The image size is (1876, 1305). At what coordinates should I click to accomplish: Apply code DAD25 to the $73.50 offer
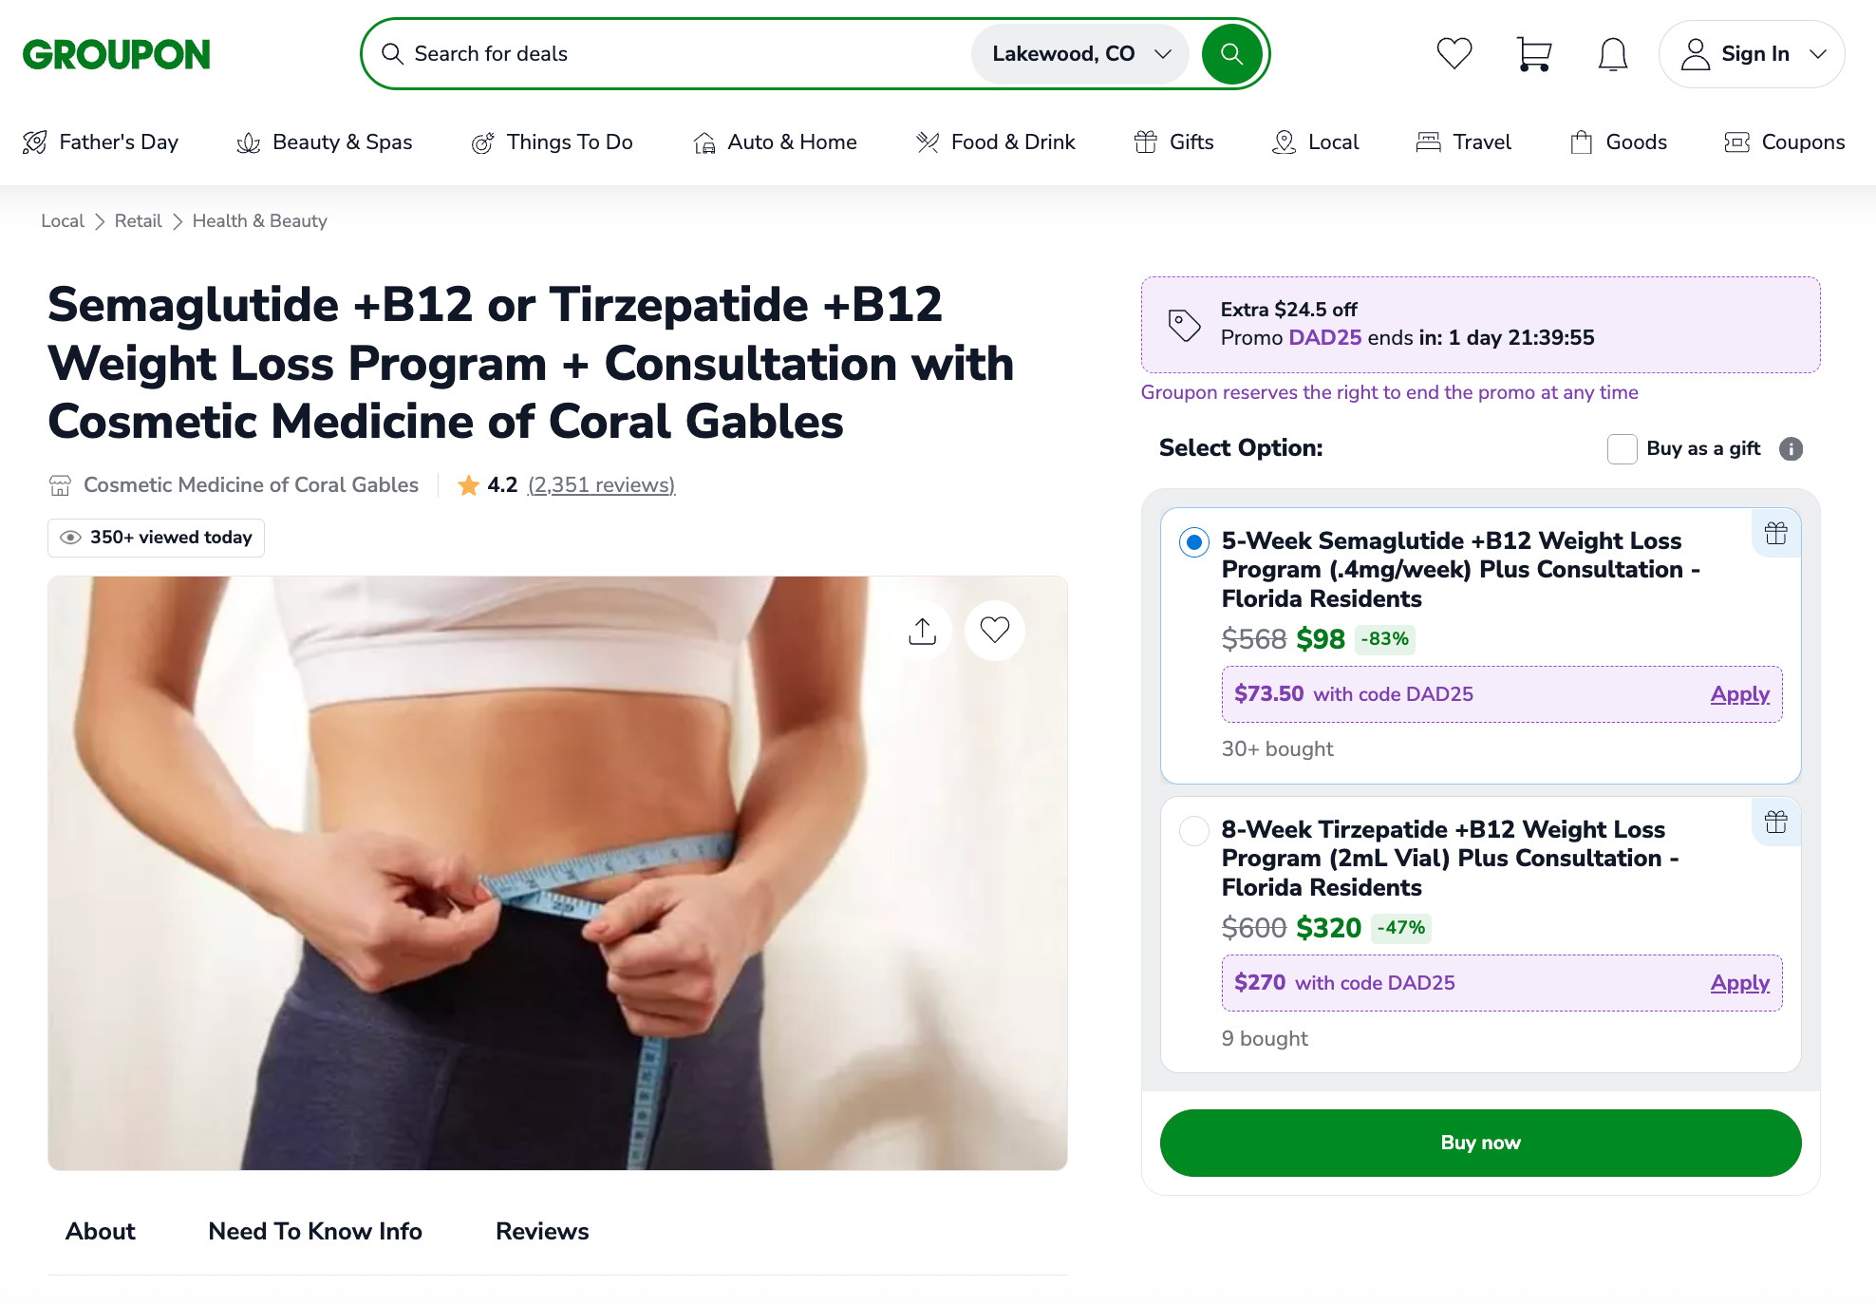pos(1739,694)
